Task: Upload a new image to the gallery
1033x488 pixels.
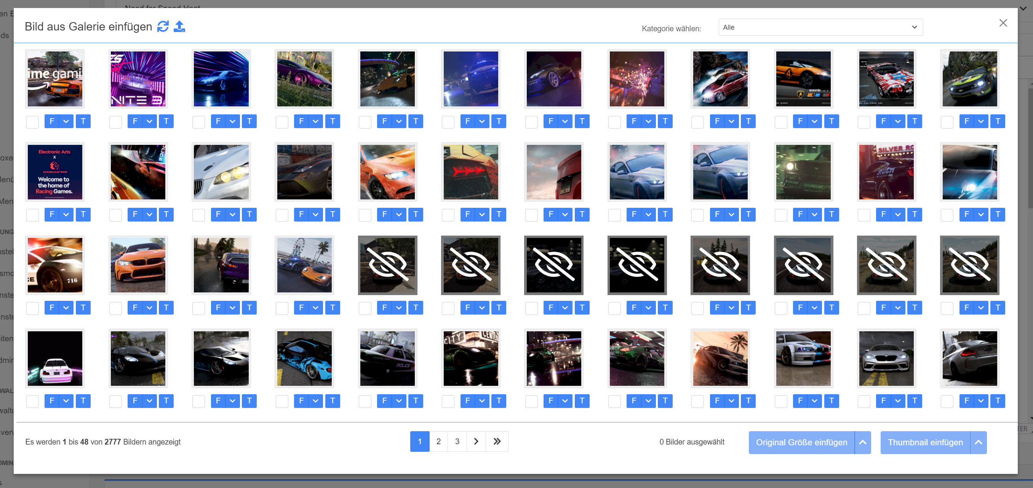Action: click(179, 26)
